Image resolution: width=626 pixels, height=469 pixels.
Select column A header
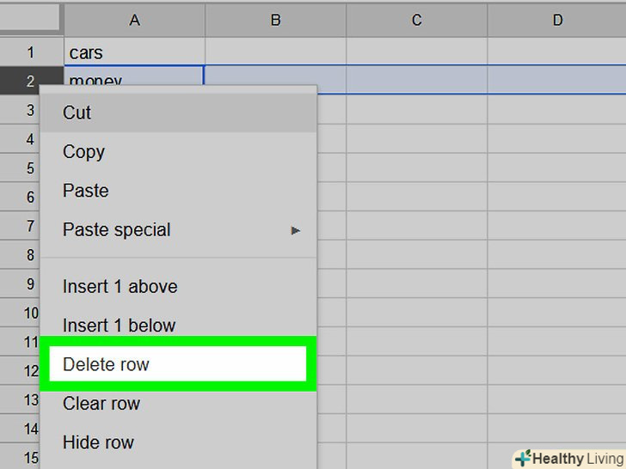click(x=134, y=20)
